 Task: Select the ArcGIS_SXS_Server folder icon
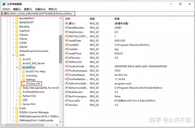[x=20, y=63]
